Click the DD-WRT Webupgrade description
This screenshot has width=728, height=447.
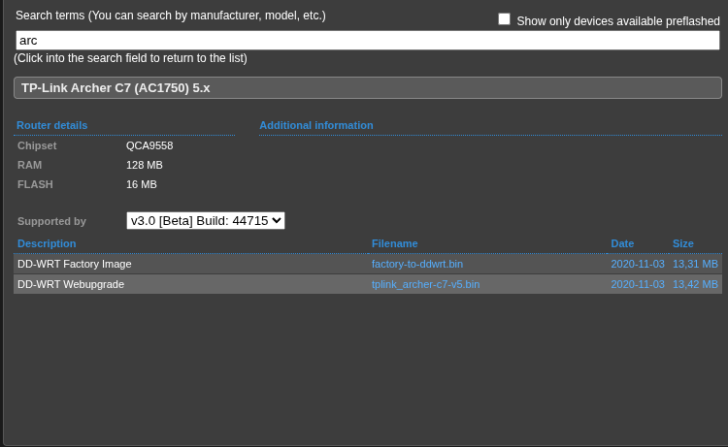71,284
